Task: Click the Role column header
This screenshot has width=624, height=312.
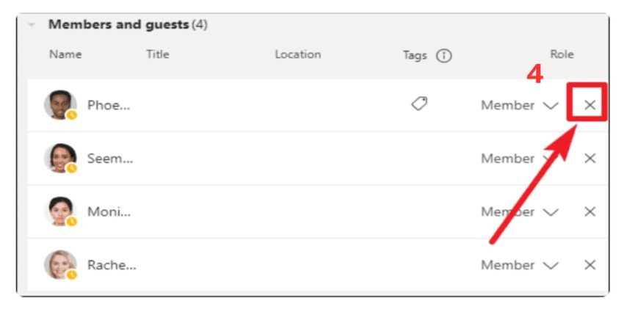Action: point(562,54)
